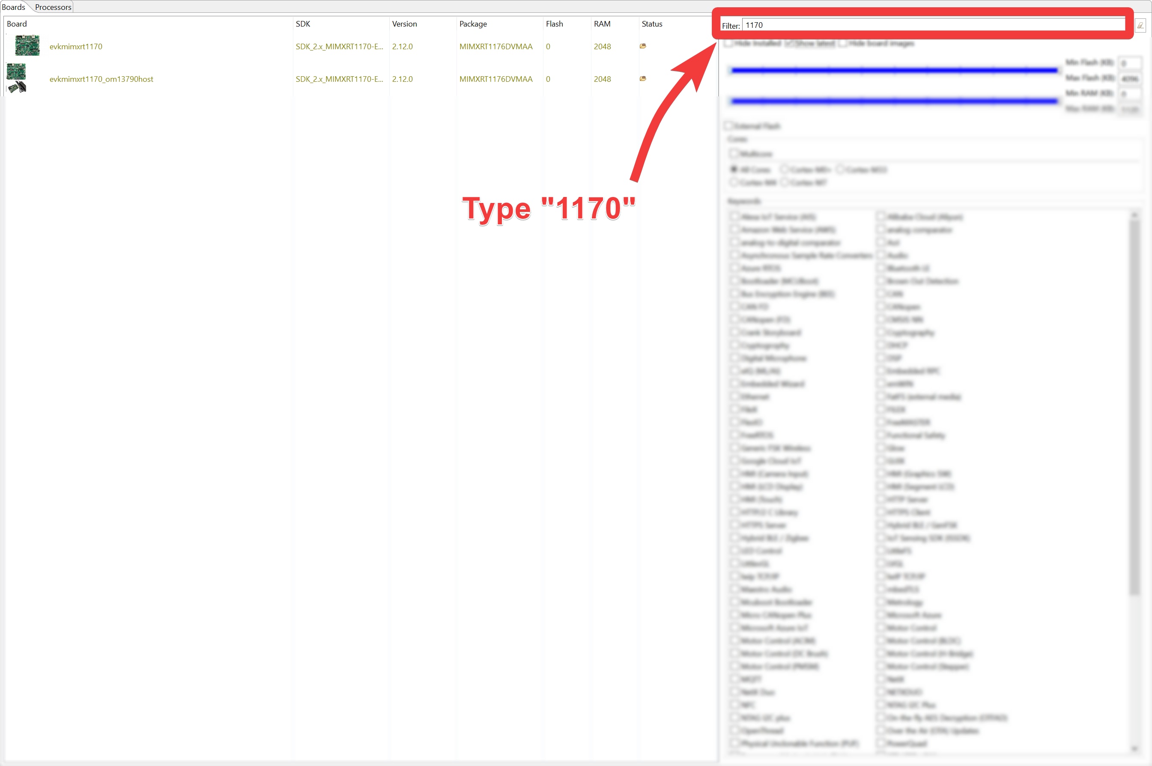This screenshot has width=1152, height=766.
Task: Click the eraser icon to clear filter
Action: (1140, 25)
